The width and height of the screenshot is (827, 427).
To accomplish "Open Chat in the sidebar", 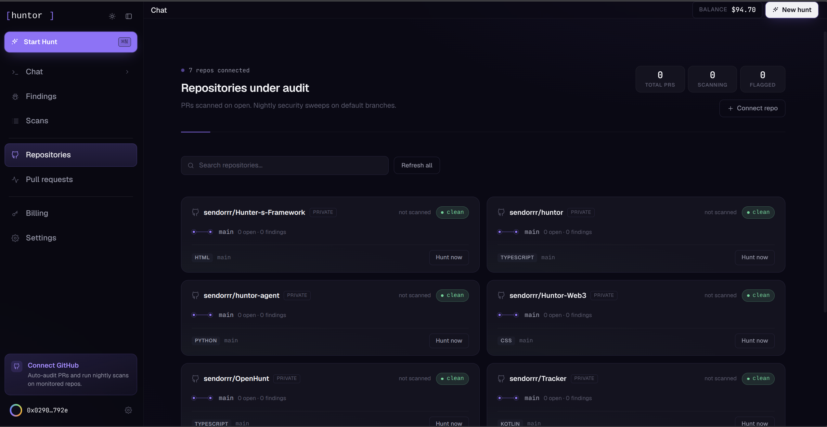I will 71,72.
